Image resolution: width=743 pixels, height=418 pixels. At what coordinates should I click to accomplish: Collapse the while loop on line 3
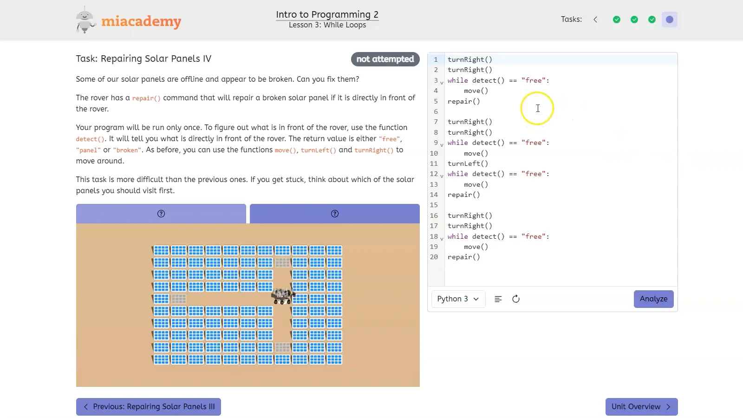coord(441,82)
